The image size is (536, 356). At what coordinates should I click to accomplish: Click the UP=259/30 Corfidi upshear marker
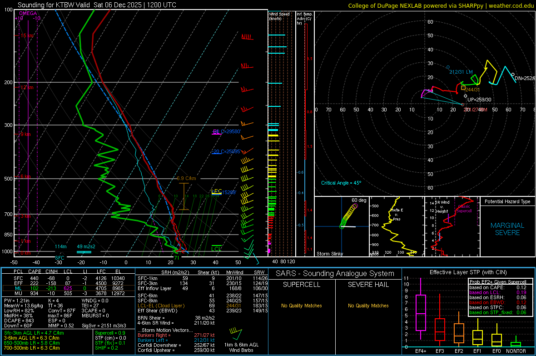tap(465, 96)
